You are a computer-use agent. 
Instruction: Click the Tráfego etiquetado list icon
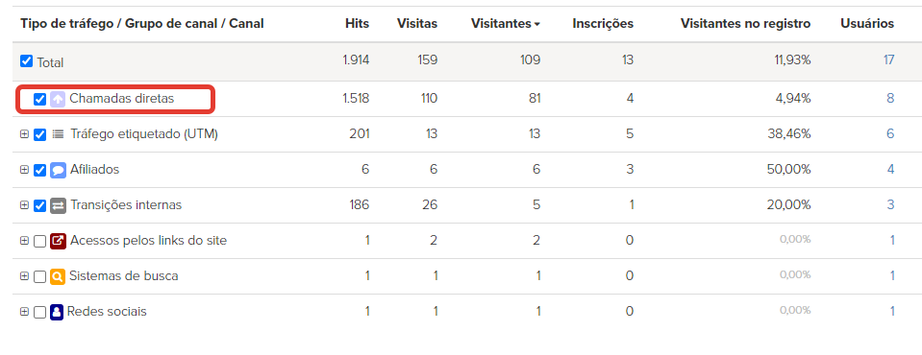[58, 134]
